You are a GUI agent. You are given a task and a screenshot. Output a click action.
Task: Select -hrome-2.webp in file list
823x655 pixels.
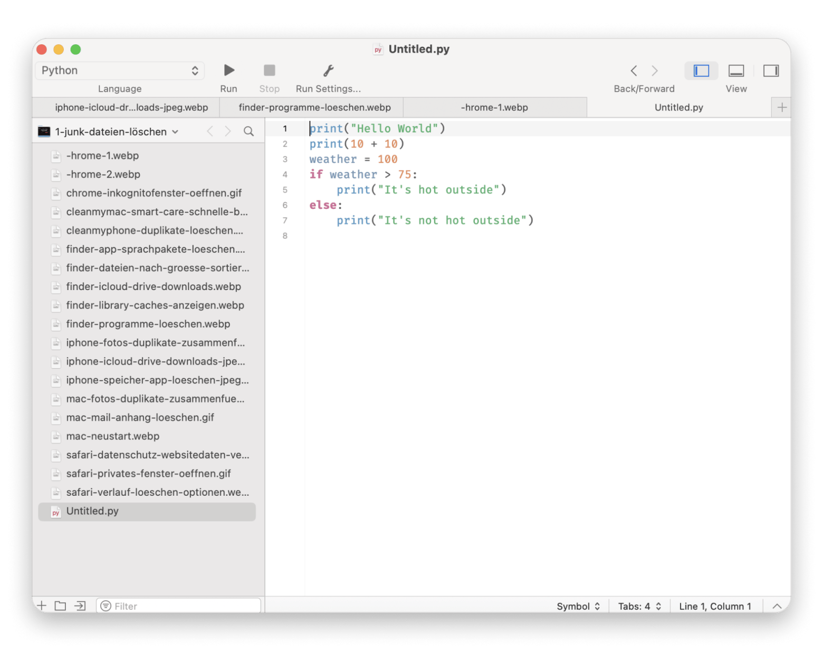[147, 175]
